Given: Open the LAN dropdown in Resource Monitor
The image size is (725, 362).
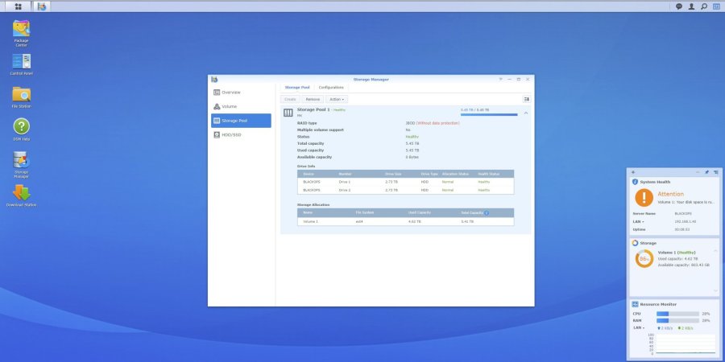Looking at the screenshot, I should click(x=639, y=328).
